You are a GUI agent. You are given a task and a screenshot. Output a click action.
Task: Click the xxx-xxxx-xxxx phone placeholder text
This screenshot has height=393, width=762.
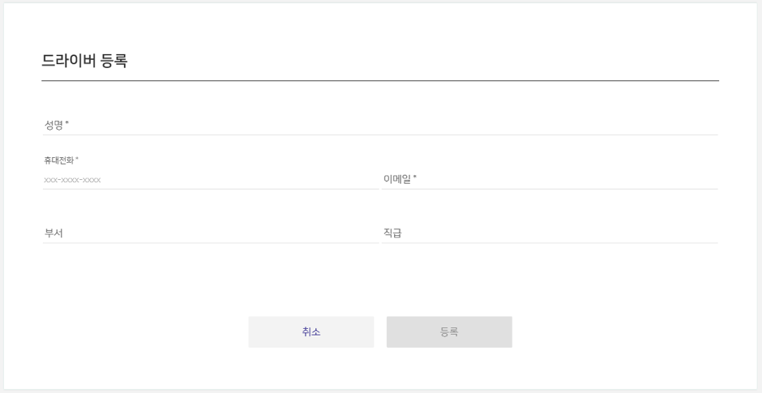click(x=72, y=180)
